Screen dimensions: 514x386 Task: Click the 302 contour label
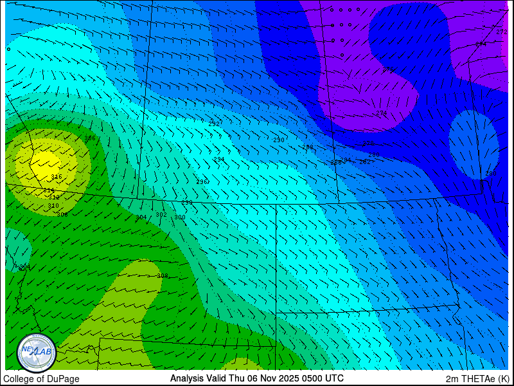(x=161, y=215)
